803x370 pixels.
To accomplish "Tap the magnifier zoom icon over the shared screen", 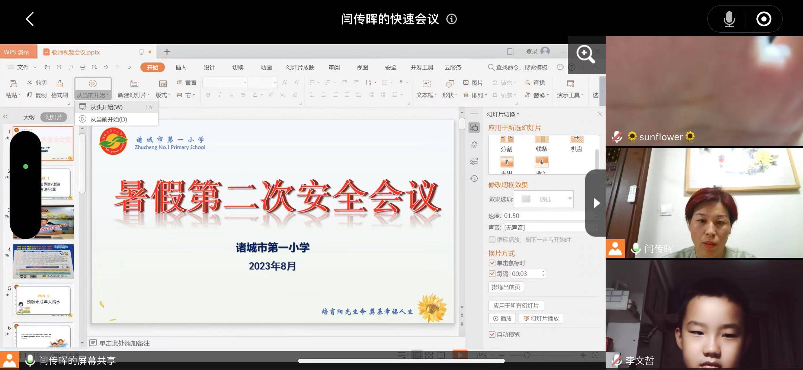I will (585, 54).
